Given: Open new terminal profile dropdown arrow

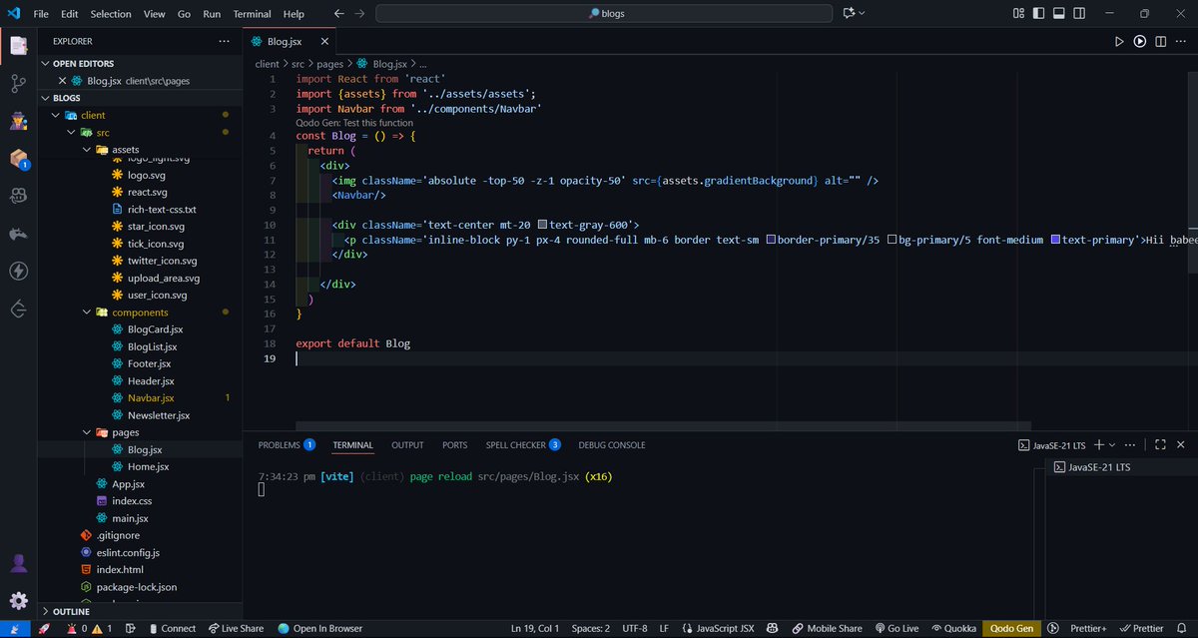Looking at the screenshot, I should pyautogui.click(x=1113, y=445).
